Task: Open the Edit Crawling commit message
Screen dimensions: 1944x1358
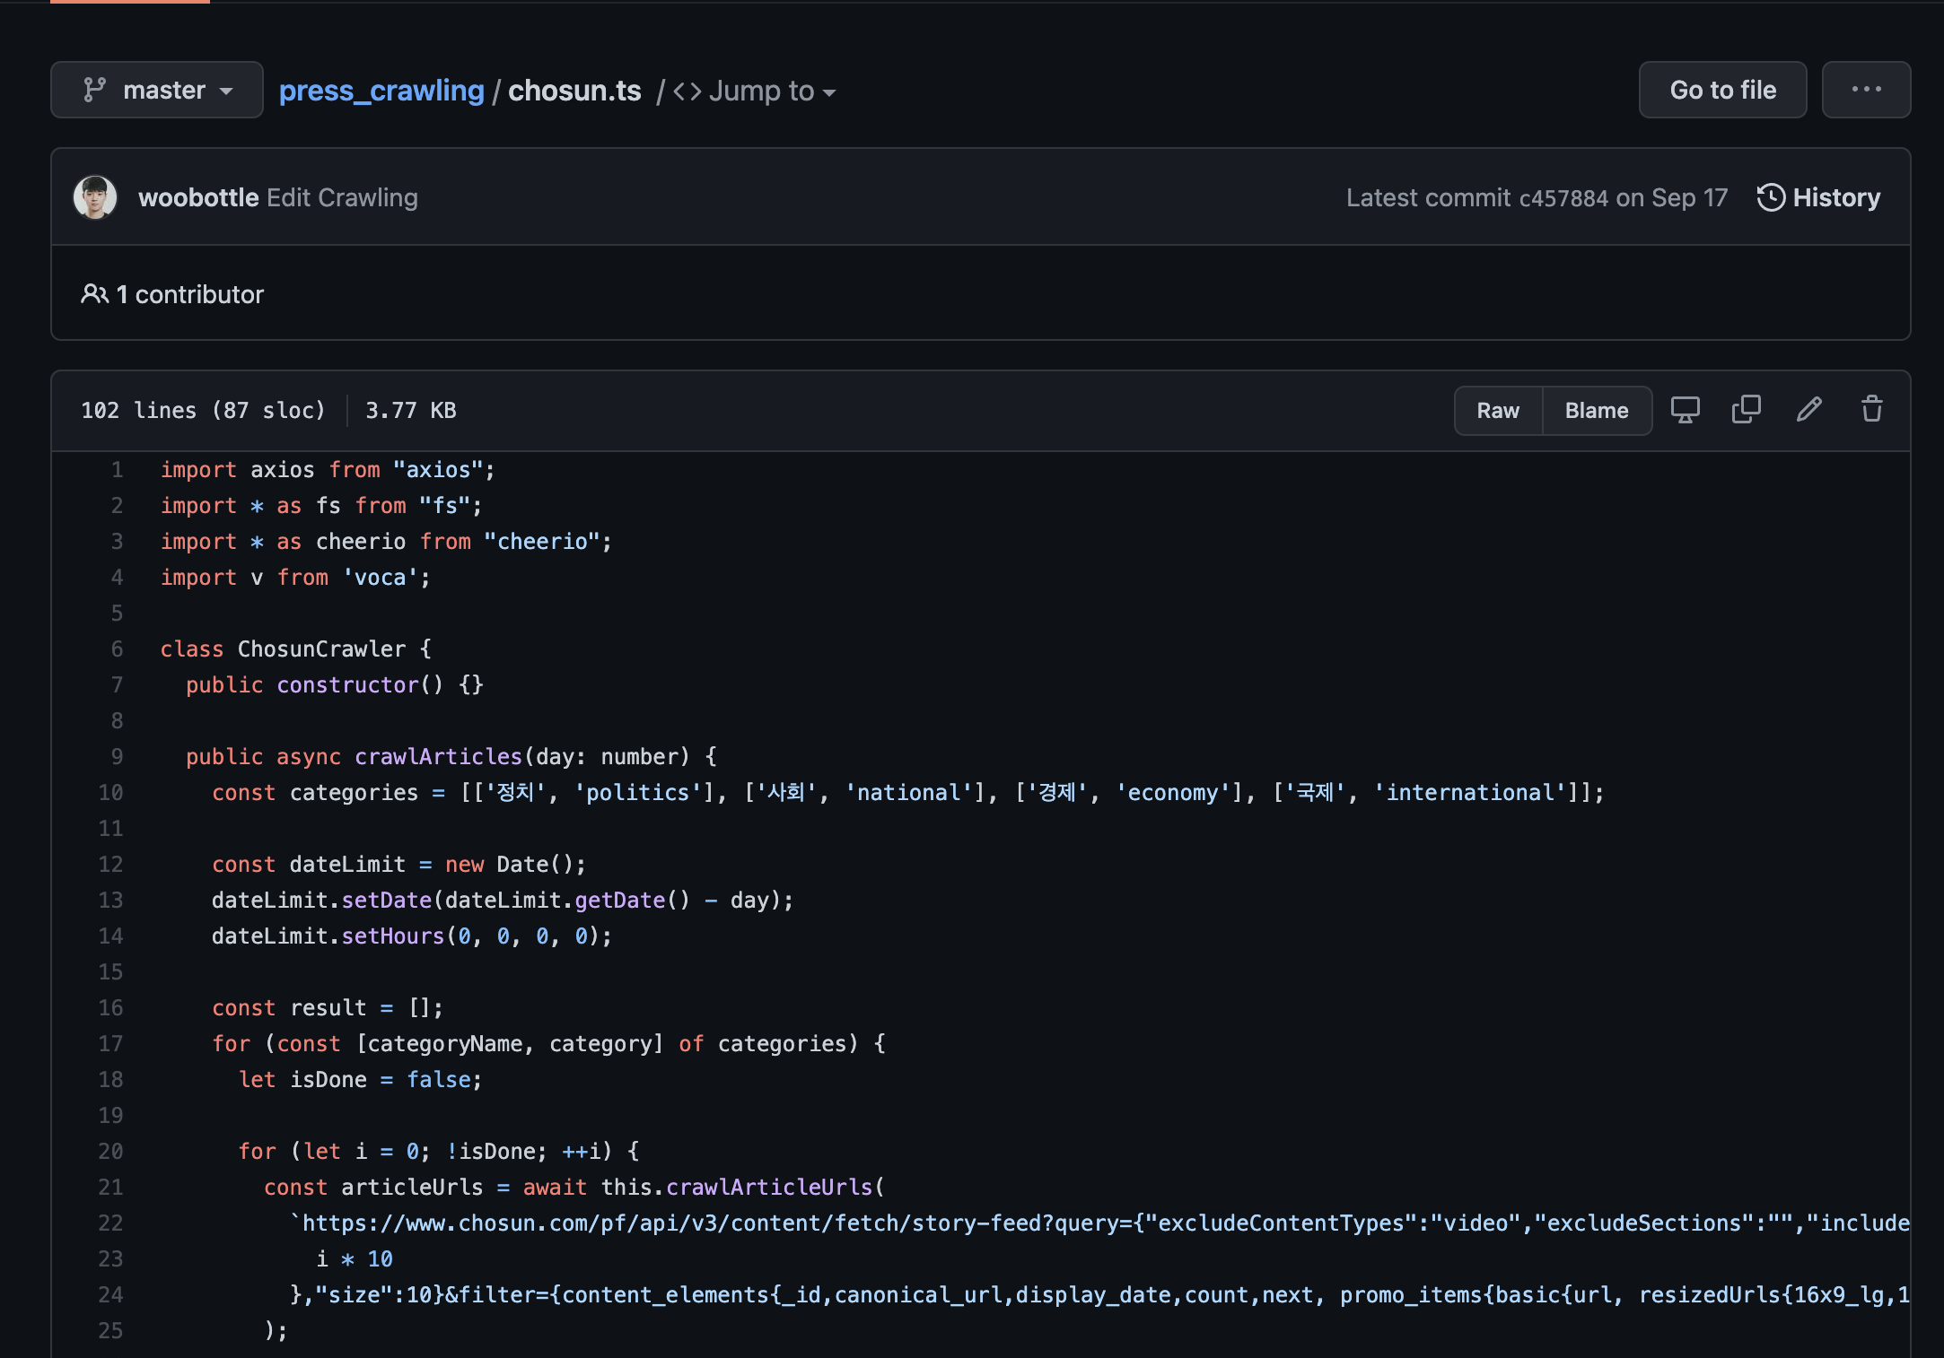Action: click(x=342, y=197)
